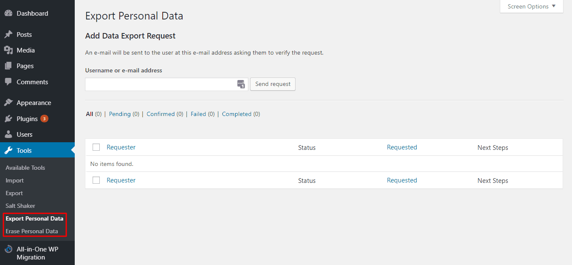Click the Posts pushpin icon
Image resolution: width=572 pixels, height=265 pixels.
pos(8,34)
